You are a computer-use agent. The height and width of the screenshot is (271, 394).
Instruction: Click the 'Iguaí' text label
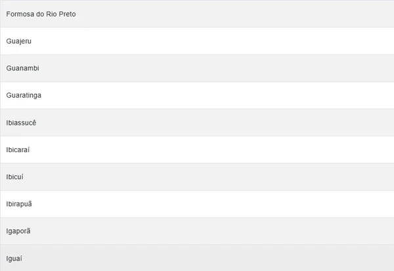point(14,258)
